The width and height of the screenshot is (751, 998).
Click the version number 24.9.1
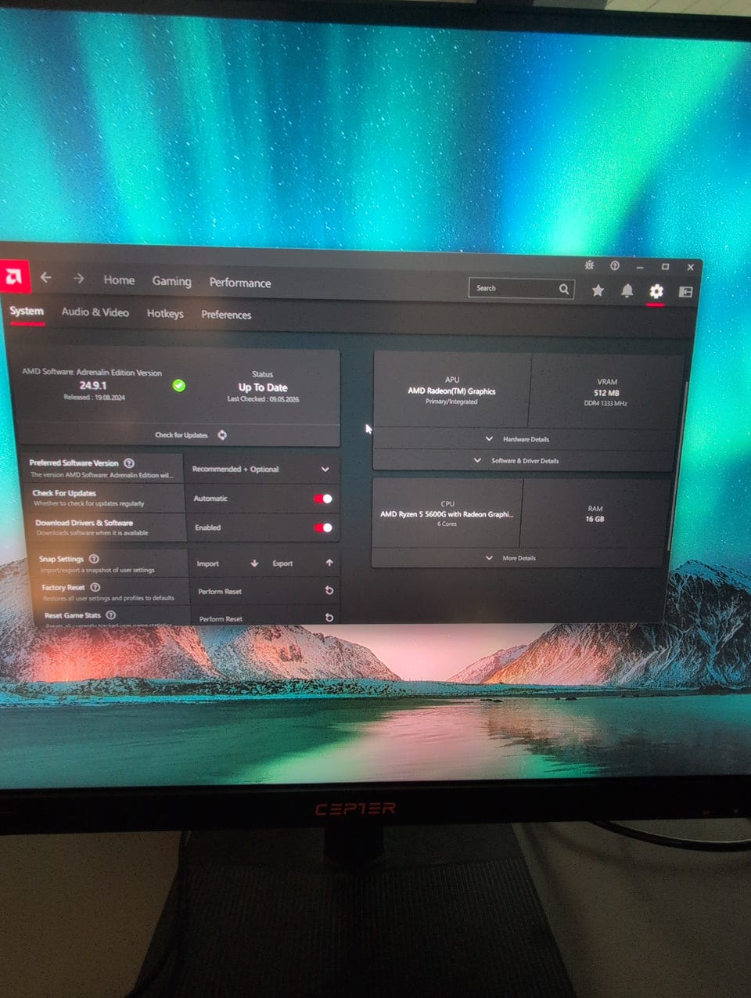pyautogui.click(x=93, y=385)
